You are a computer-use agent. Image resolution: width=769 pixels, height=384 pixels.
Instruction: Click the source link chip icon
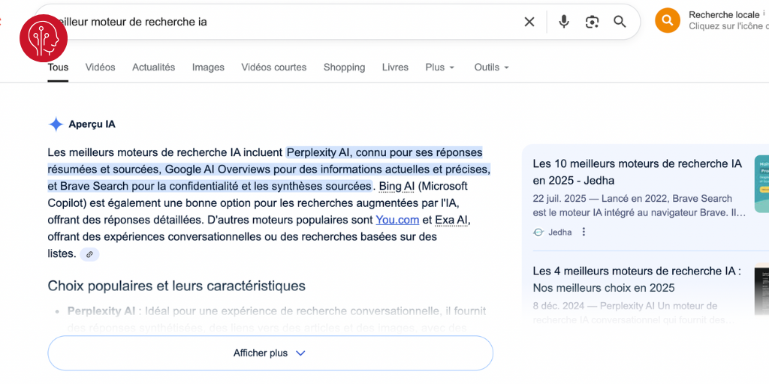tap(89, 254)
